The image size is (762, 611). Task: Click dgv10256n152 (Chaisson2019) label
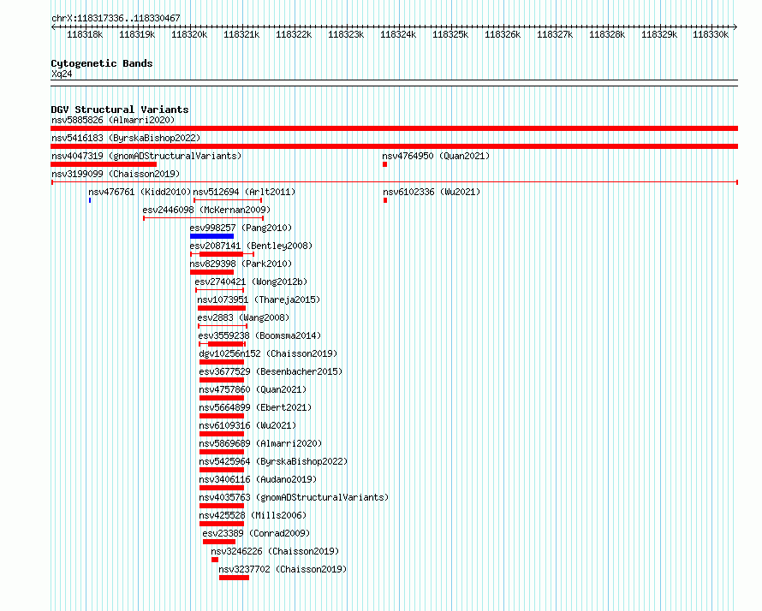pyautogui.click(x=268, y=353)
